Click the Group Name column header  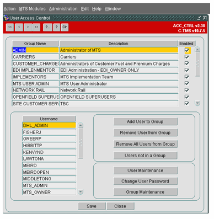[35, 44]
